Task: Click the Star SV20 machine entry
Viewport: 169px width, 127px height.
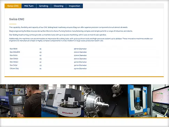Action: [x=14, y=55]
